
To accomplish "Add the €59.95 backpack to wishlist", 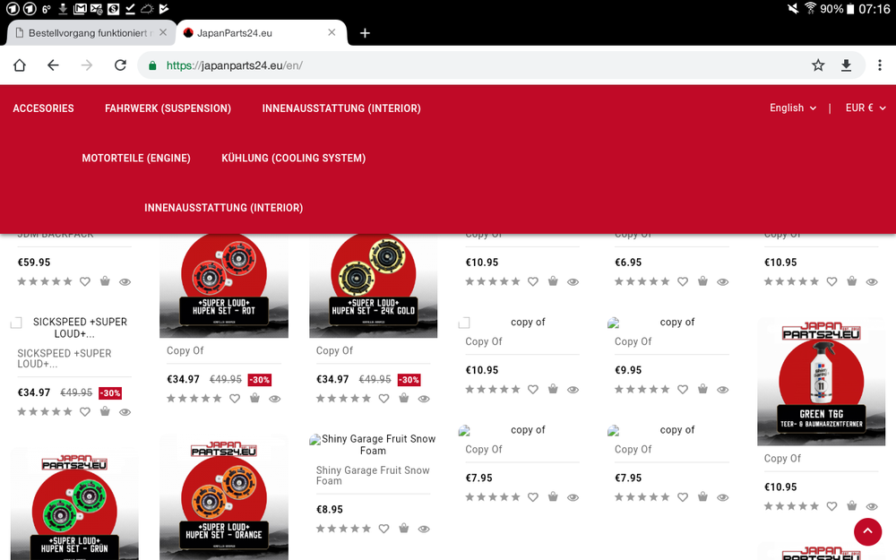I will 85,281.
